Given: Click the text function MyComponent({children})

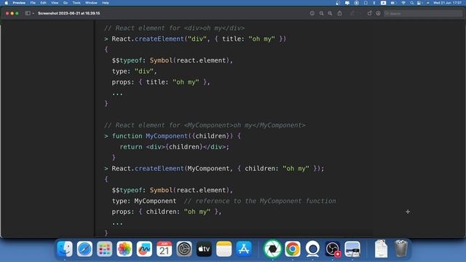Looking at the screenshot, I should 173,136.
